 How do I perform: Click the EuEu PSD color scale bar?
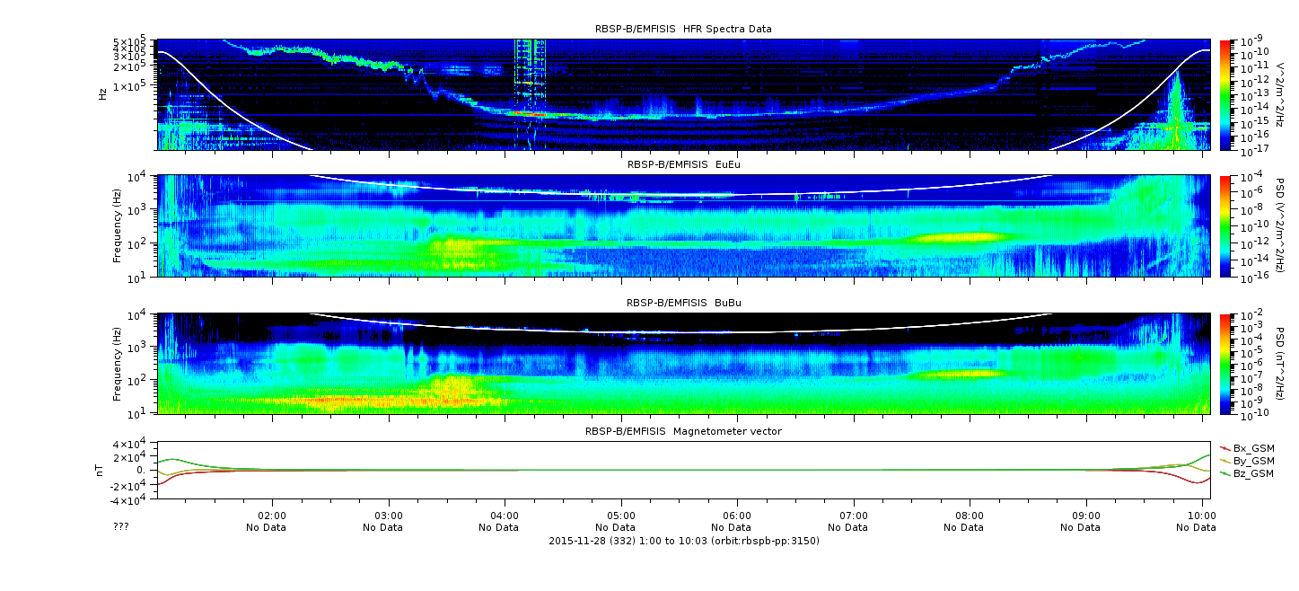[1225, 226]
